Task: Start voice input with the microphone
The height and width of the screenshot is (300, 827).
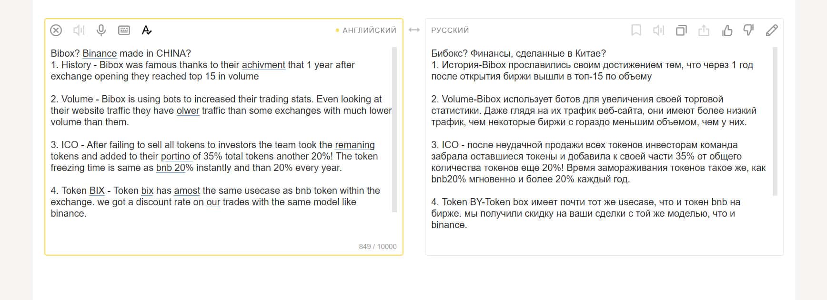Action: [101, 30]
